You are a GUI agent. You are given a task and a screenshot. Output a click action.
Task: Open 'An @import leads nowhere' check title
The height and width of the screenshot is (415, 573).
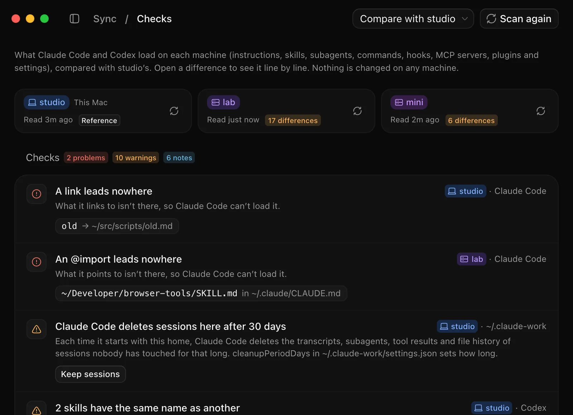119,259
